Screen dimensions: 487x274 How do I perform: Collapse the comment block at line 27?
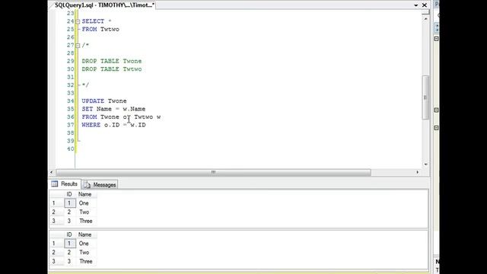point(78,46)
